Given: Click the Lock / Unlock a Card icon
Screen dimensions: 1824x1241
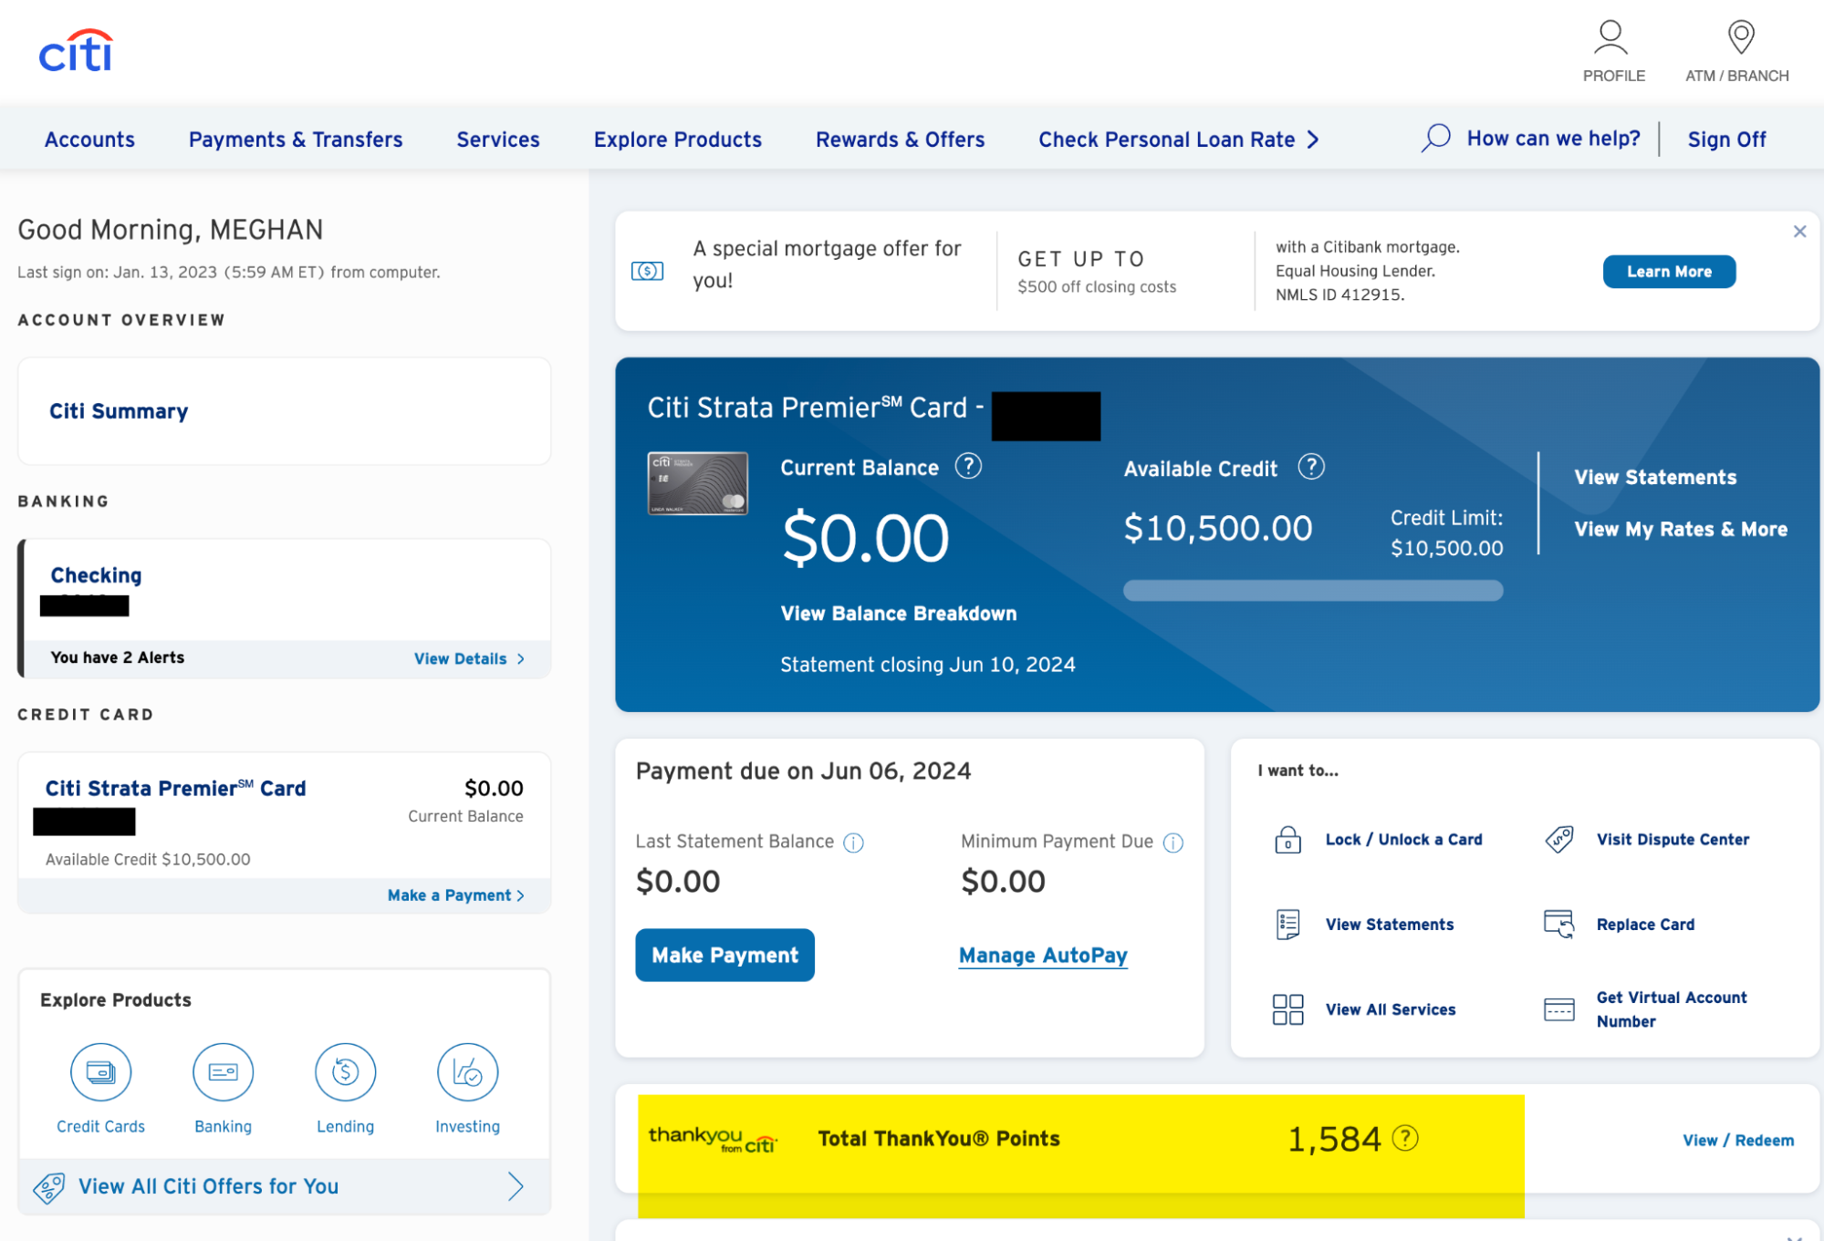Looking at the screenshot, I should (x=1287, y=840).
